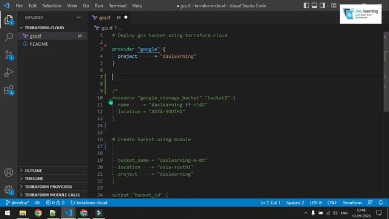
Task: Change encoding via UTF-8 indicator
Action: pos(315,203)
